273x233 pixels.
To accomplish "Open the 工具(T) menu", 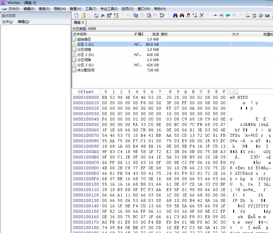I will [91, 9].
